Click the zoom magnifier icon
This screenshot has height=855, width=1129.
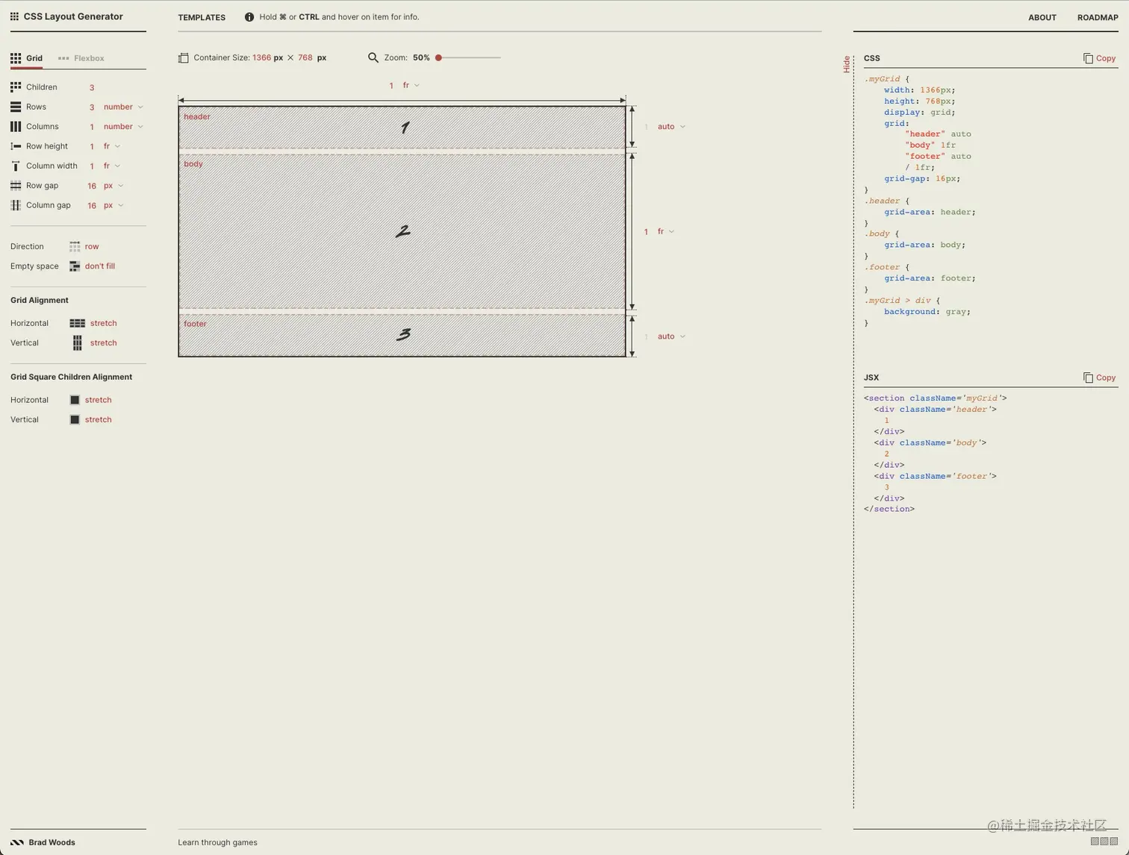coord(373,57)
